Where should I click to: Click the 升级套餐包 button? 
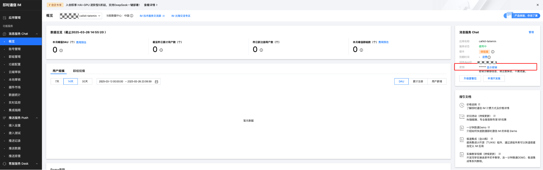tap(470, 78)
